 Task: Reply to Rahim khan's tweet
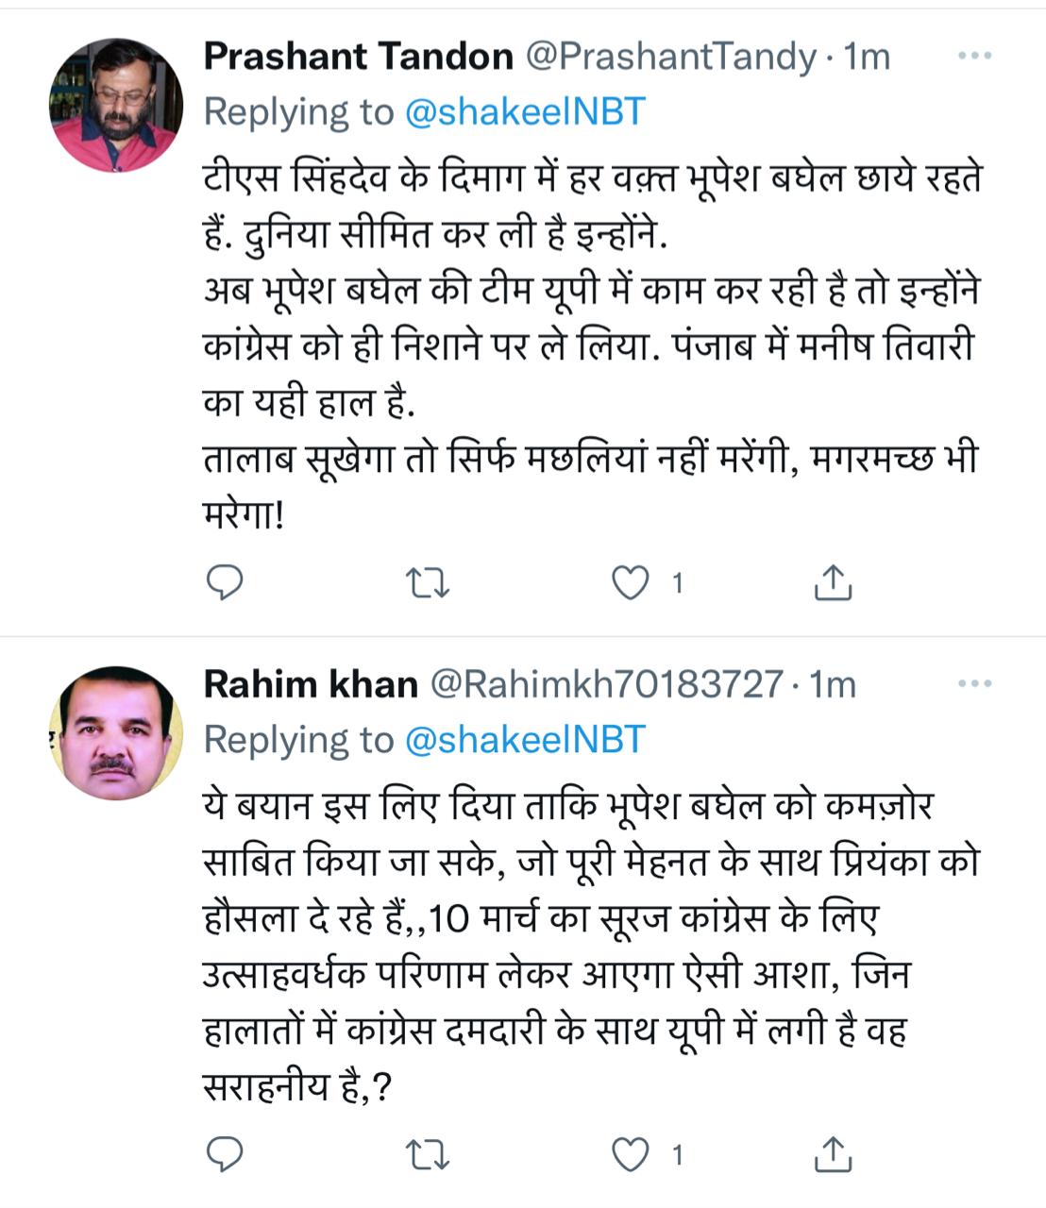pos(225,1153)
